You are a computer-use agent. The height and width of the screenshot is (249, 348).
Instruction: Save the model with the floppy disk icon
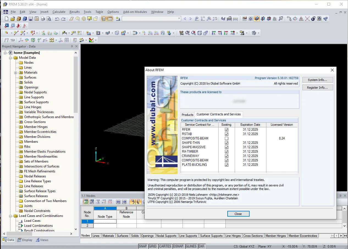click(31, 19)
